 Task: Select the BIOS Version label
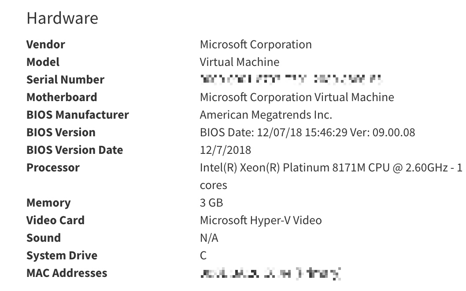61,132
